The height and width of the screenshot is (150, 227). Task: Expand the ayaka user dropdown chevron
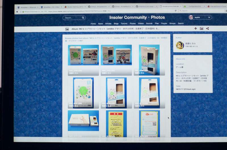coord(209,17)
